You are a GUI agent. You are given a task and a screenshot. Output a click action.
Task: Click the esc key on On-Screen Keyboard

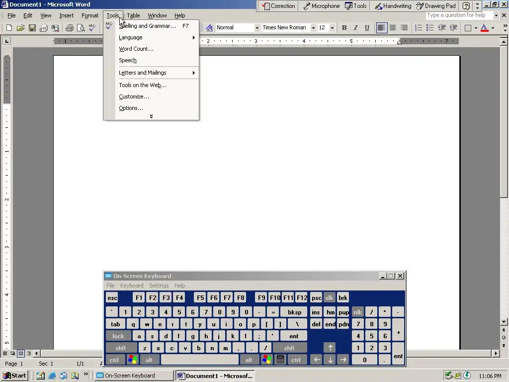pyautogui.click(x=112, y=298)
